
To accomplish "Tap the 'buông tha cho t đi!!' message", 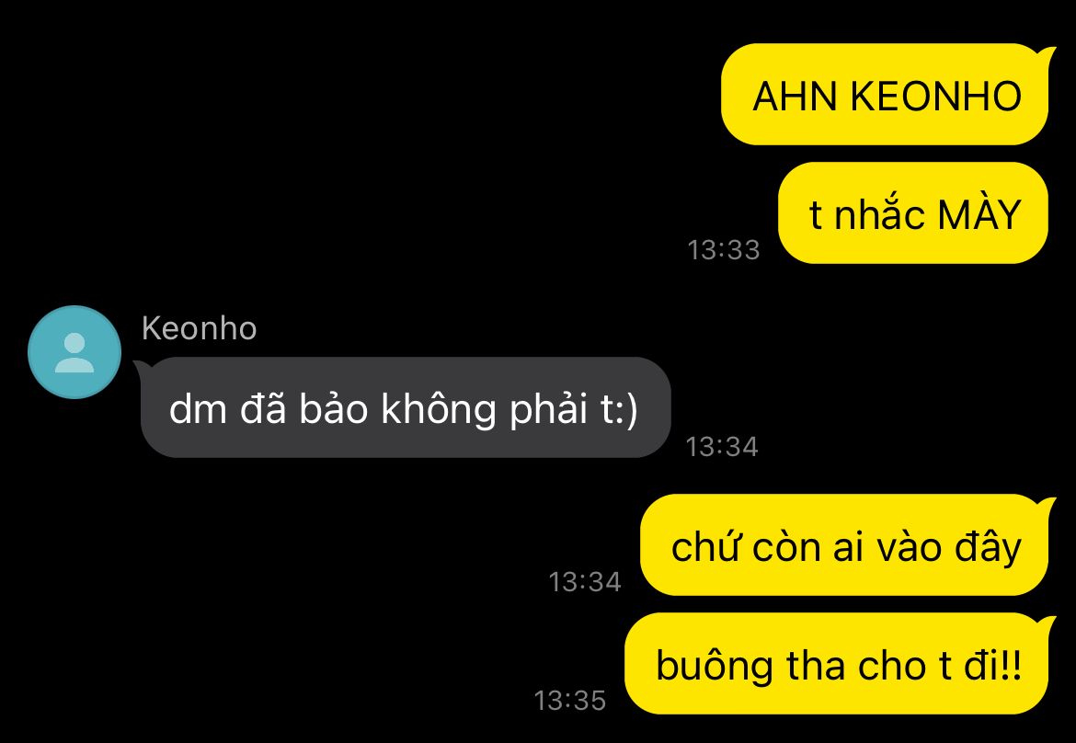I will click(837, 664).
